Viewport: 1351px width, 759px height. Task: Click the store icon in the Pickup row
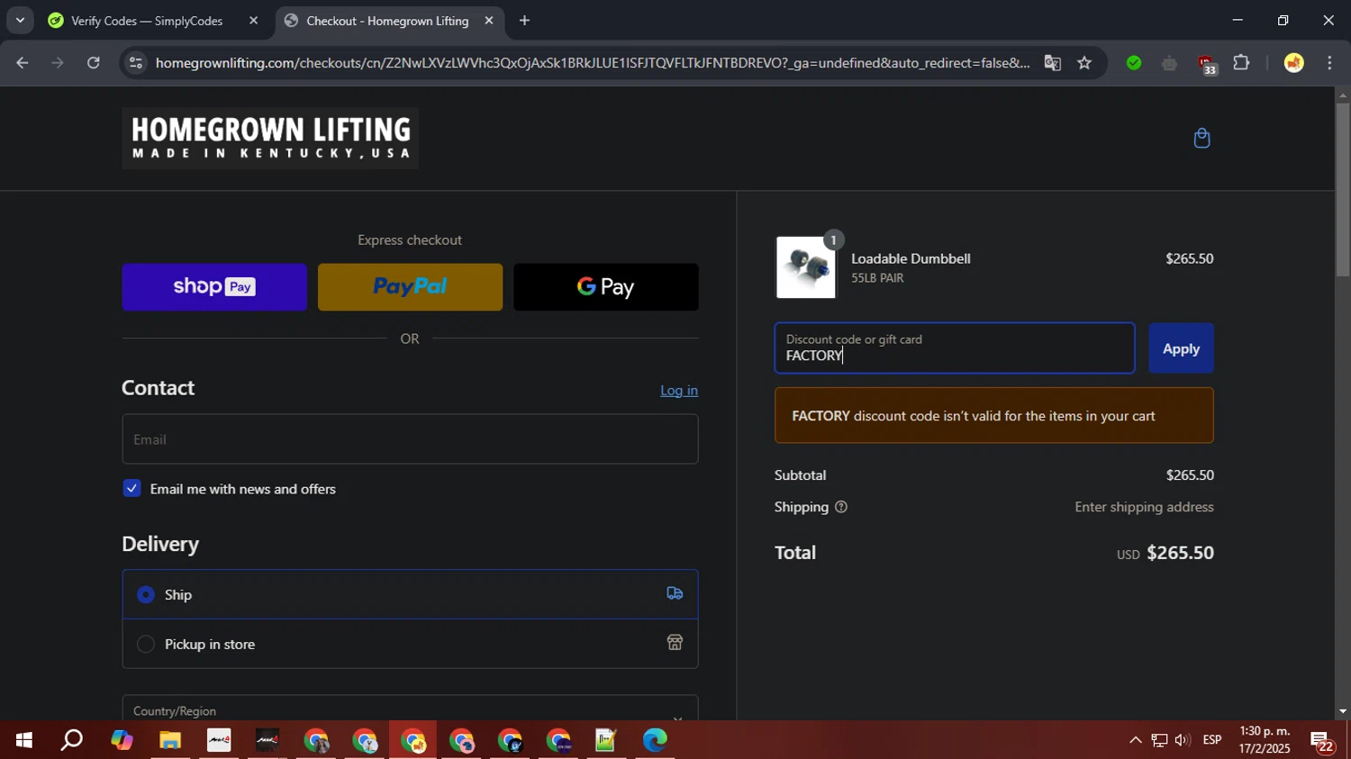click(x=675, y=643)
